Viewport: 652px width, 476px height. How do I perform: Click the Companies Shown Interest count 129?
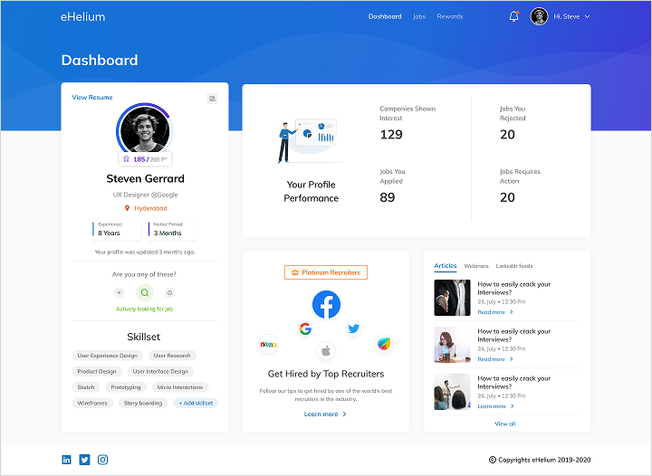391,135
